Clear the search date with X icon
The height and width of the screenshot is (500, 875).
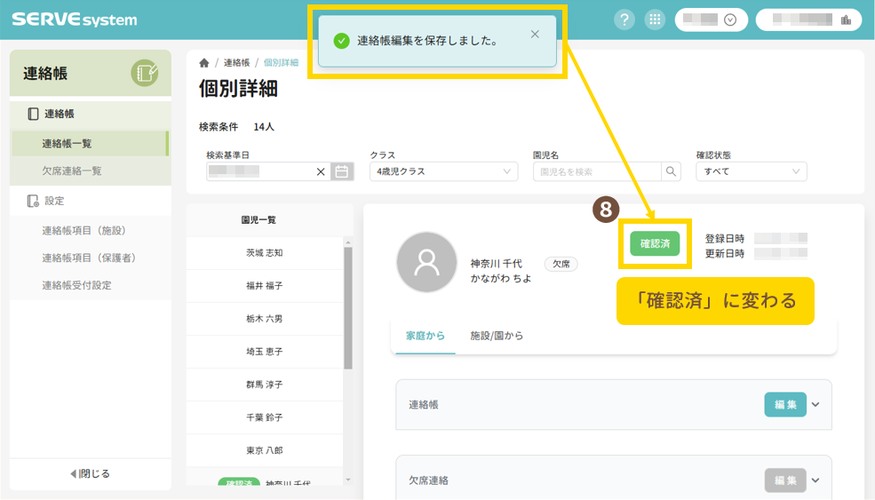(x=321, y=171)
